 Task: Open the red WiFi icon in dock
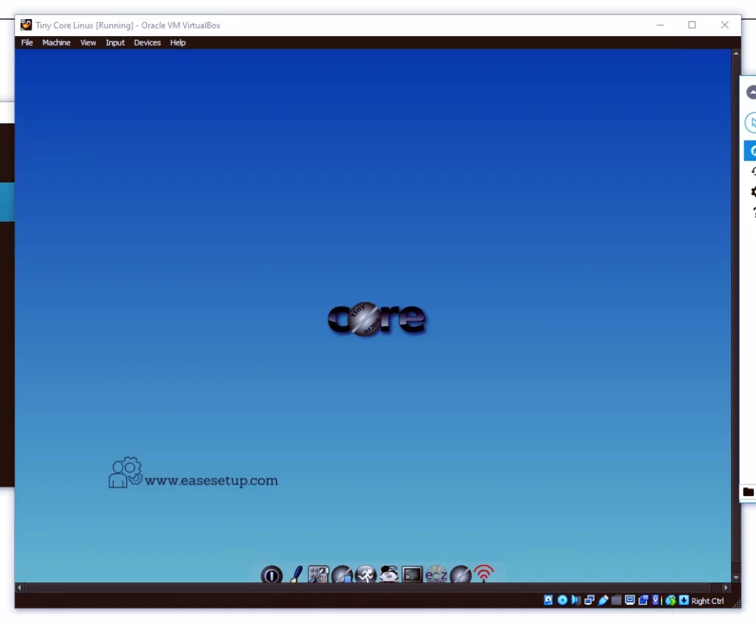click(484, 574)
